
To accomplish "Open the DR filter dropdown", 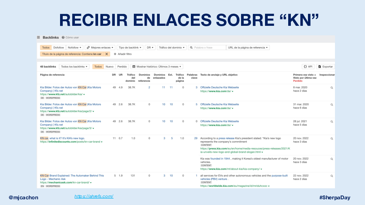I will click(x=150, y=48).
